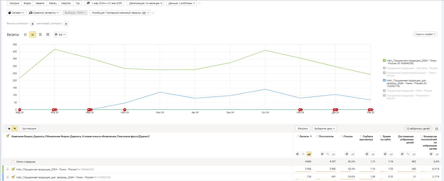
Task: Open the Сегмент dropdown
Action: (17, 13)
